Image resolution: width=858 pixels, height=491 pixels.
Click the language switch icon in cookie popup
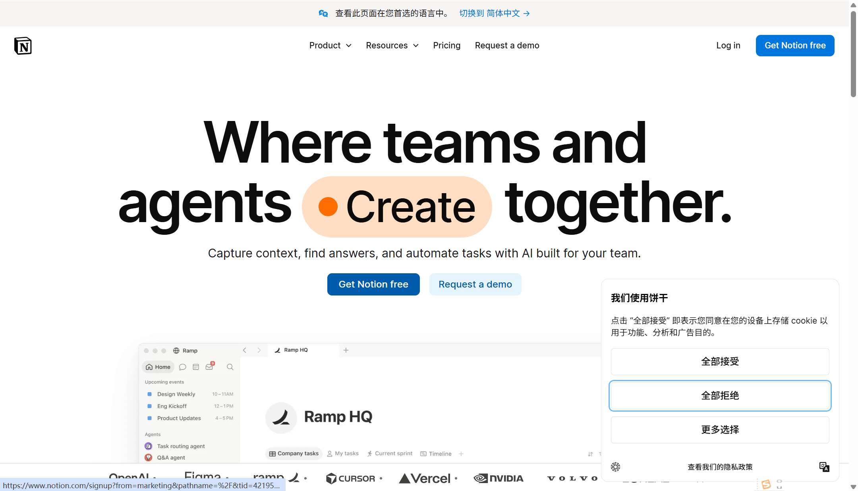824,467
